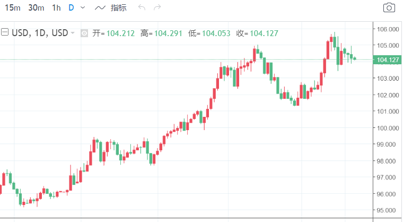Click the undo arrow icon

142,7
